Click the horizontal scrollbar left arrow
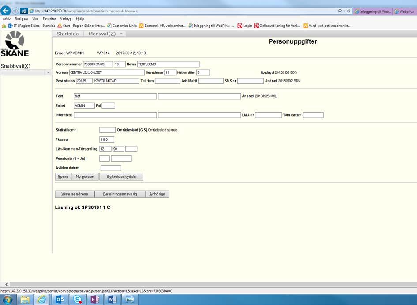The image size is (417, 305). (x=6, y=284)
